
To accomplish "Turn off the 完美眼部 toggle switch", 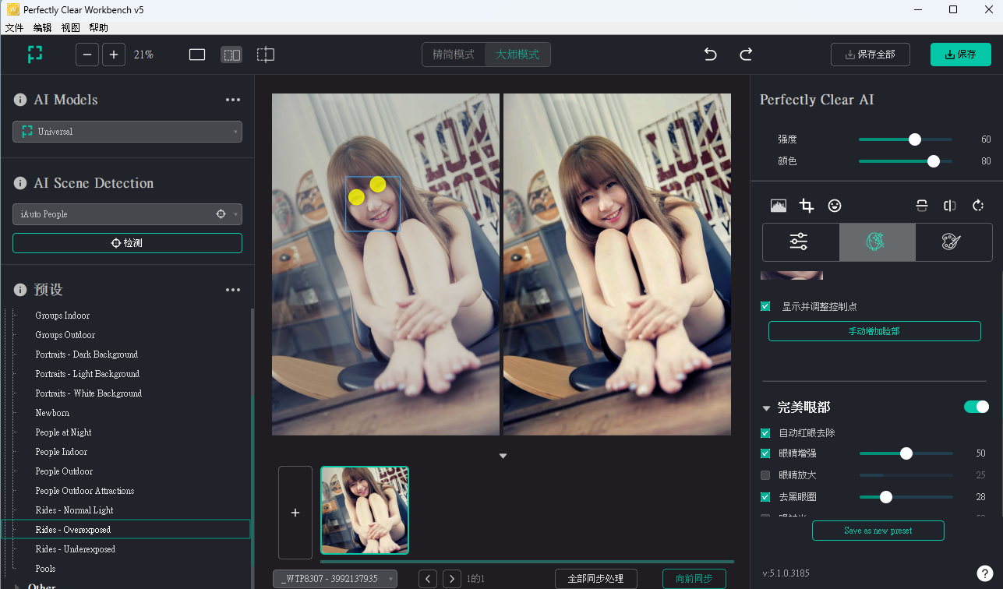I will pyautogui.click(x=977, y=407).
